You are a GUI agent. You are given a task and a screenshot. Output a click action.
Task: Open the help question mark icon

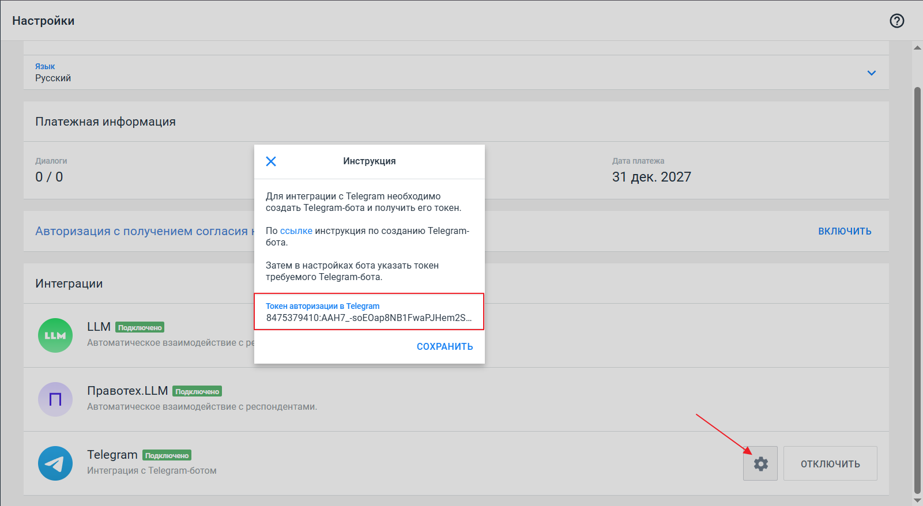[x=896, y=21]
